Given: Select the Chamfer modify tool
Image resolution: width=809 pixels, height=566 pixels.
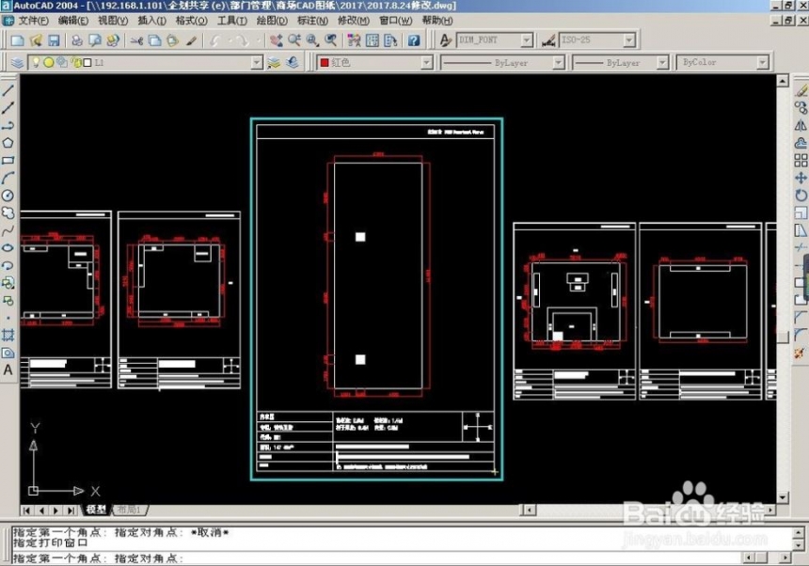Looking at the screenshot, I should [x=801, y=318].
